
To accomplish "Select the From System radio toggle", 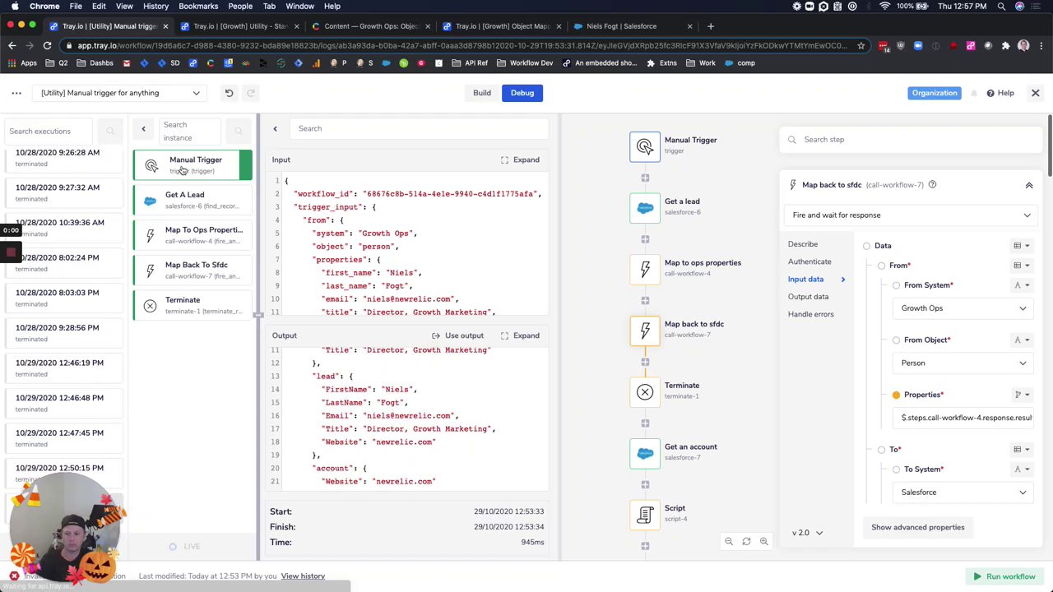I will click(896, 285).
